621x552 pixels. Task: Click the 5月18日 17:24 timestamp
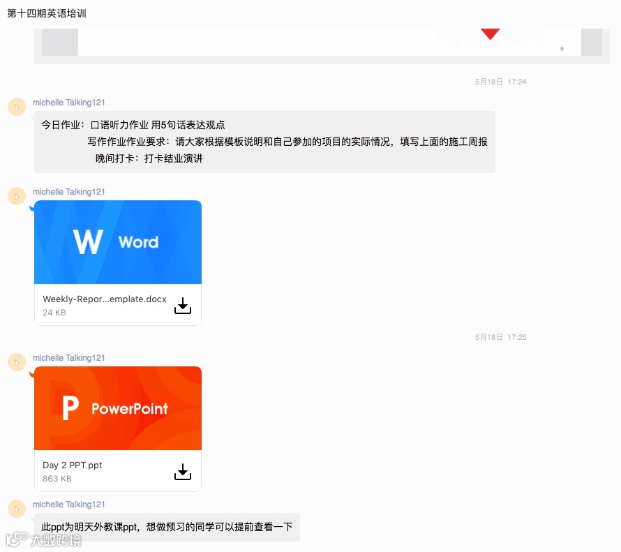500,82
